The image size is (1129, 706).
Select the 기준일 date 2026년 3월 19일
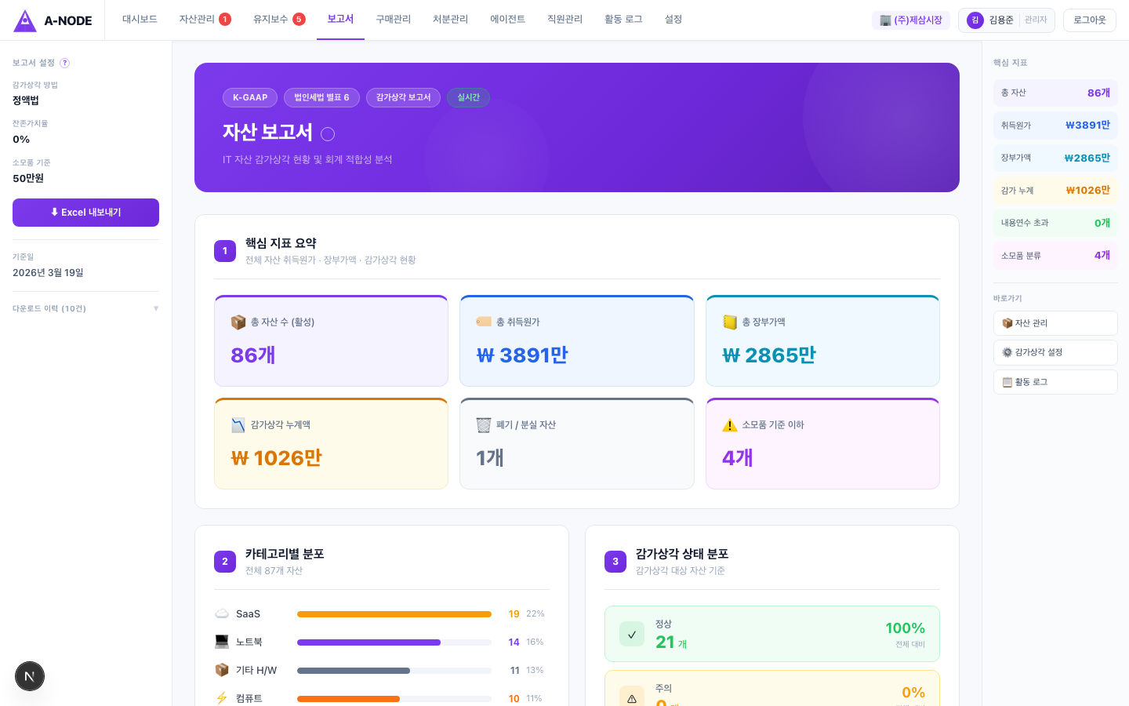(x=49, y=272)
